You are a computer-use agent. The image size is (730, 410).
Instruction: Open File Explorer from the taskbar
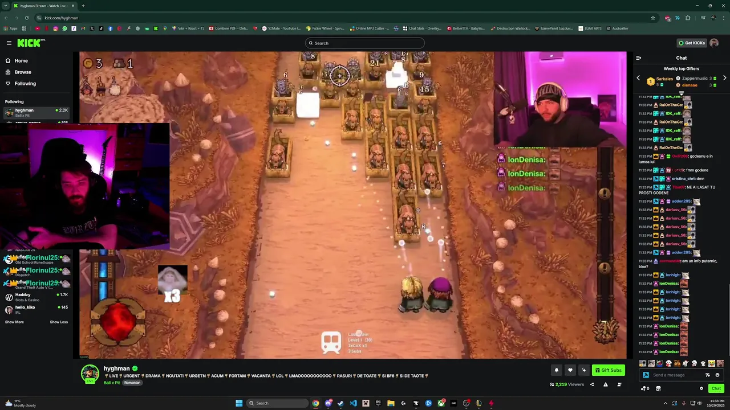coord(391,403)
